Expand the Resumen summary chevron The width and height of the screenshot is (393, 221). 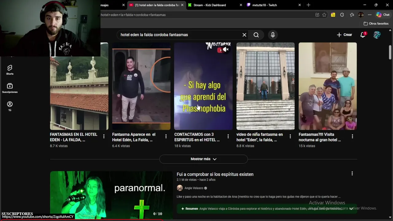pos(351,209)
